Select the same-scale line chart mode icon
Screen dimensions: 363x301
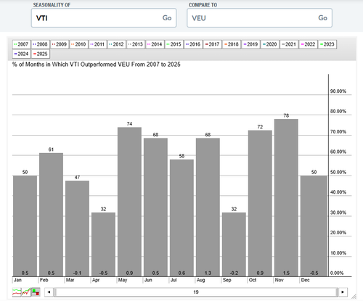tap(26, 292)
